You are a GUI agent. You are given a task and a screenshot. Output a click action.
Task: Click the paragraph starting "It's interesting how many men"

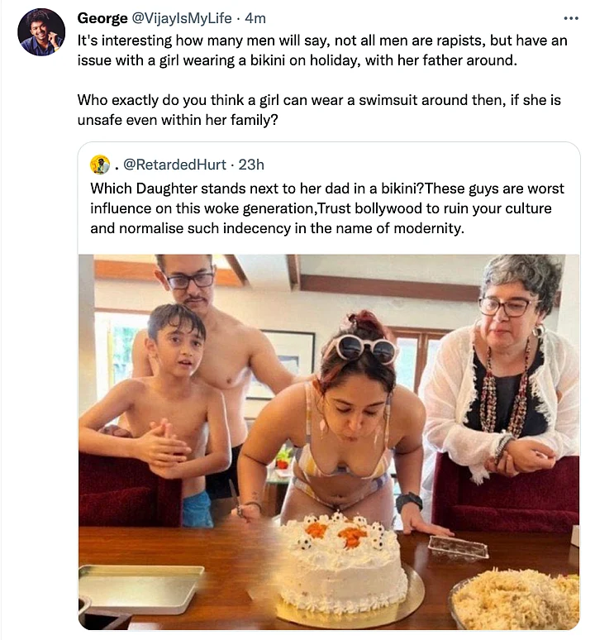coord(322,50)
